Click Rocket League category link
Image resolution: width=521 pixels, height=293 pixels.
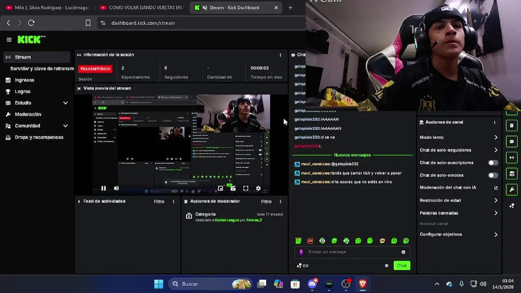coord(227,220)
